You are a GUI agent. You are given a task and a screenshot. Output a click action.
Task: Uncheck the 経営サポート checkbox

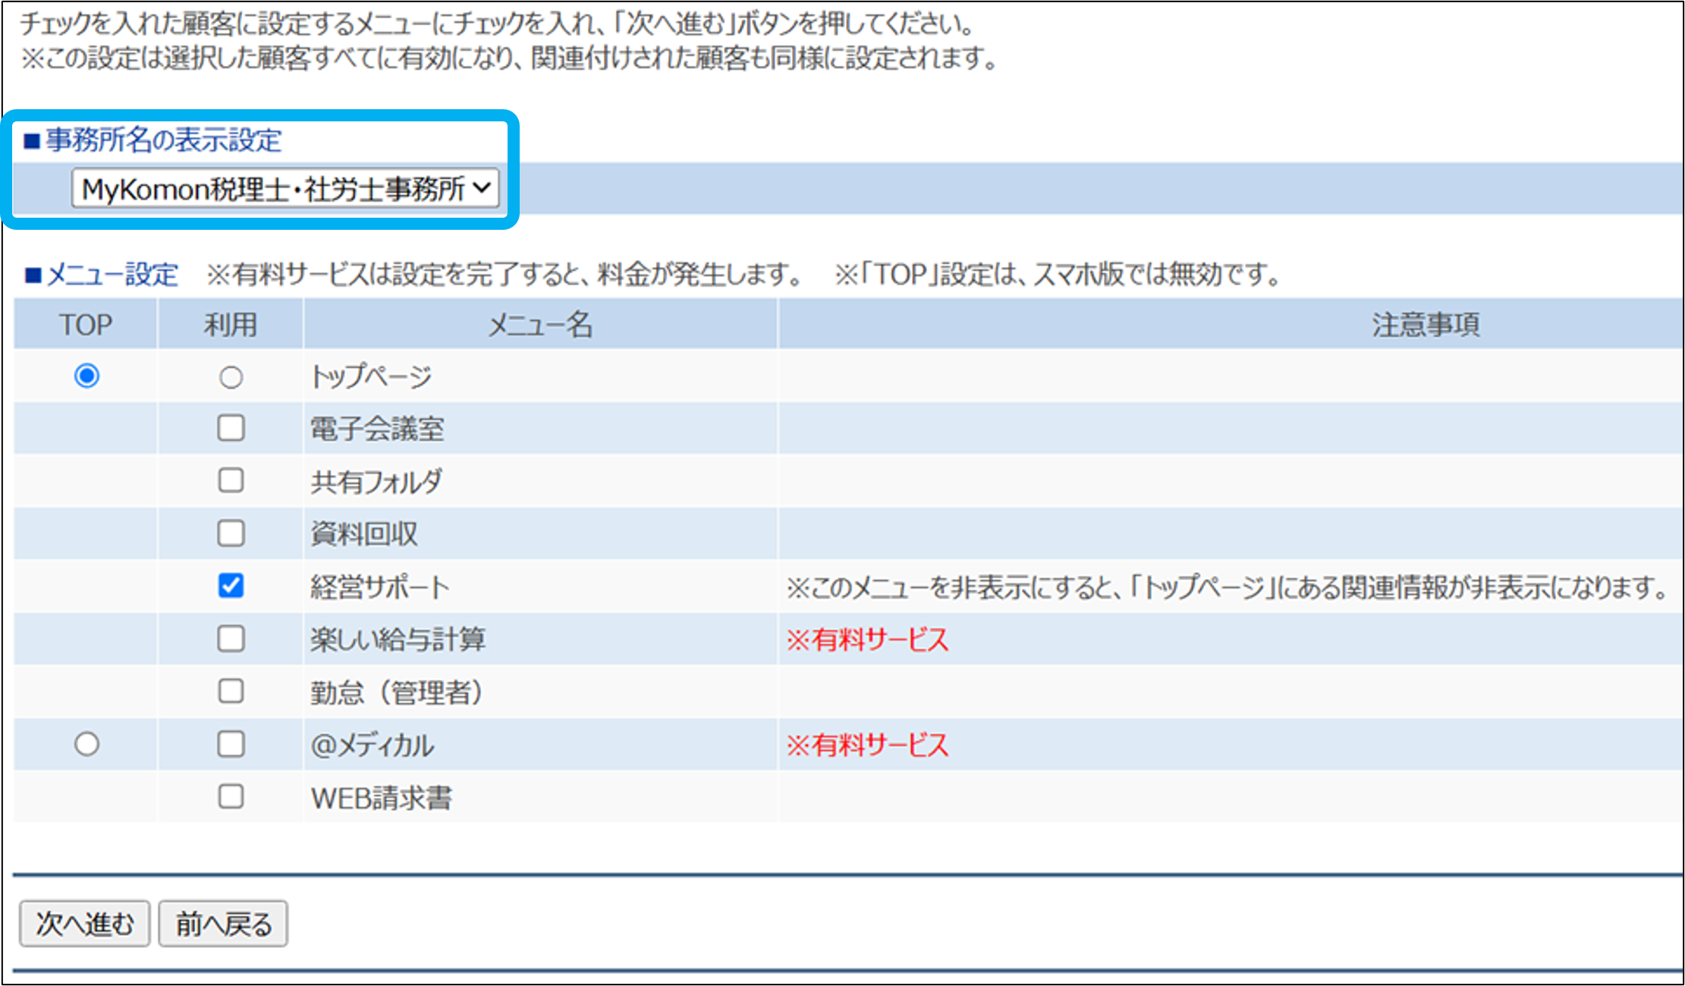(231, 586)
